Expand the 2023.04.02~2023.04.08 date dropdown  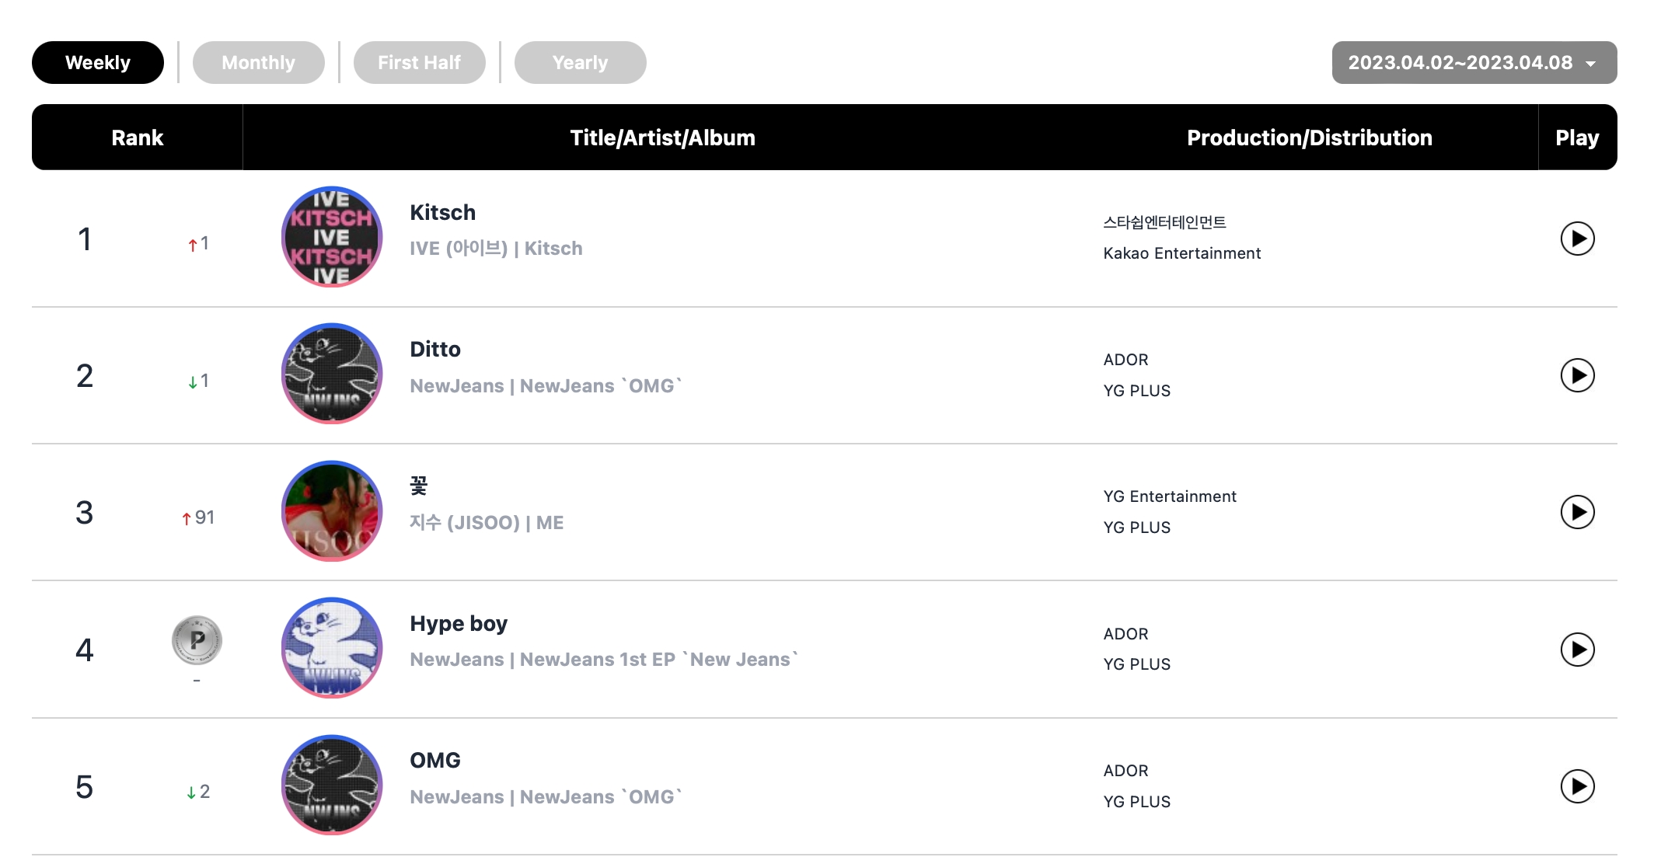[1474, 62]
